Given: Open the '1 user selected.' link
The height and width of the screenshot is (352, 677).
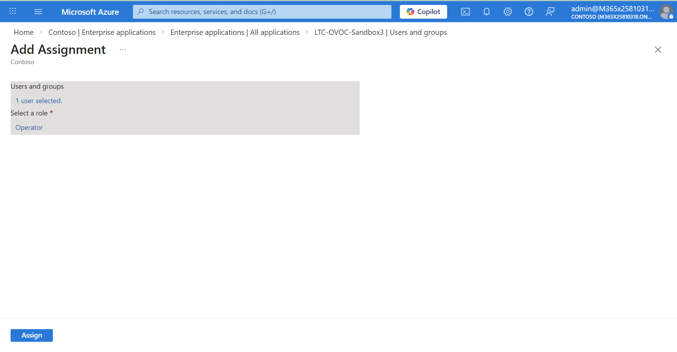Looking at the screenshot, I should tap(39, 101).
